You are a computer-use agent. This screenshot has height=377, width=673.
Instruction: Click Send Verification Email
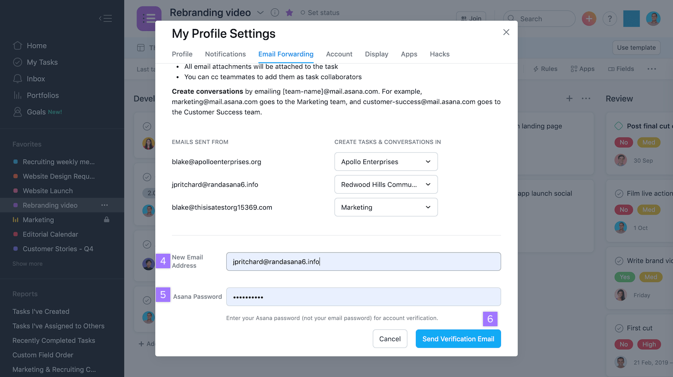[x=458, y=339]
